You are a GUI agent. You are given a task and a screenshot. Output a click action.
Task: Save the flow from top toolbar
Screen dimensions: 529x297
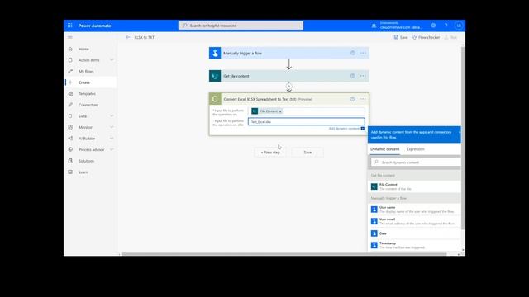pos(401,37)
